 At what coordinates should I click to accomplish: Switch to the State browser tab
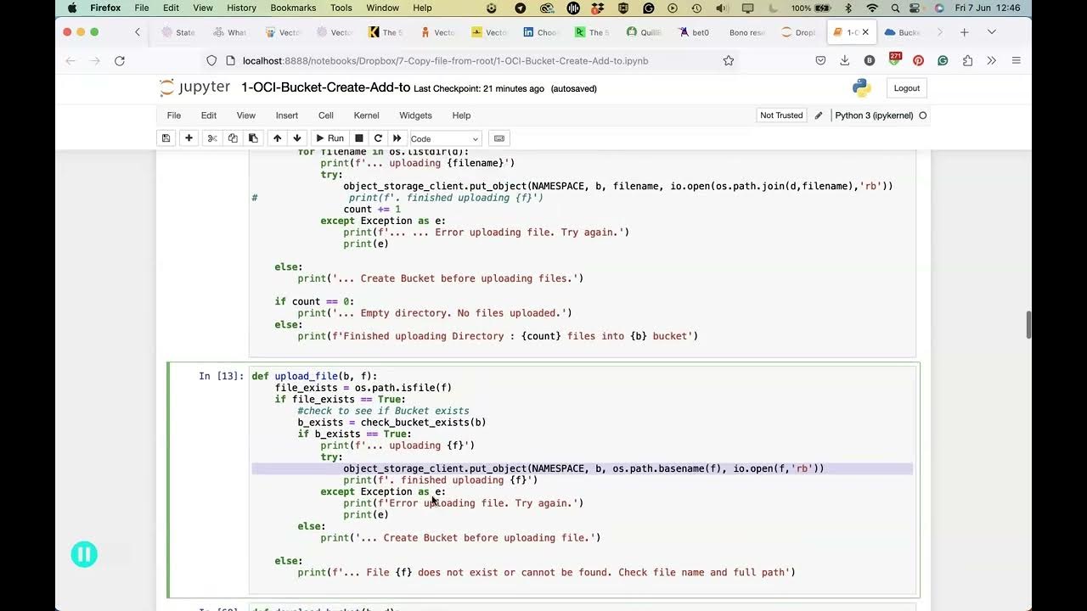(x=178, y=32)
